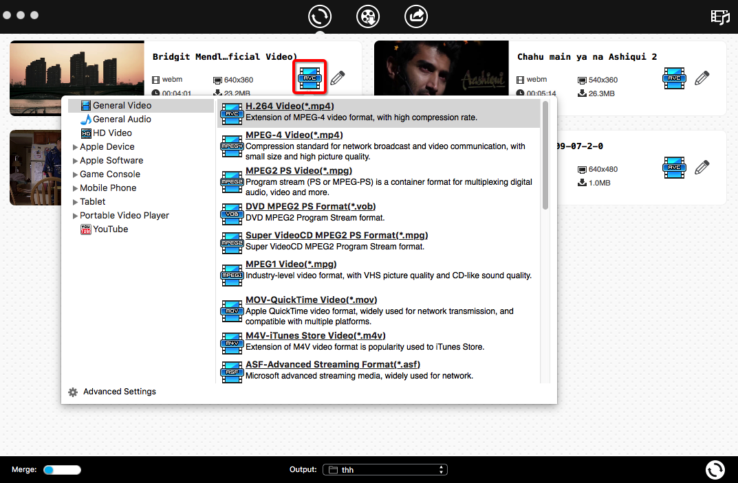Image resolution: width=738 pixels, height=483 pixels.
Task: Expand the Mobile Phone category
Action: [x=108, y=188]
